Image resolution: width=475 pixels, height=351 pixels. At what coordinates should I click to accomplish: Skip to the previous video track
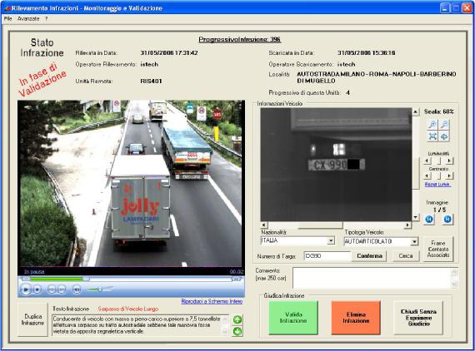pos(52,289)
